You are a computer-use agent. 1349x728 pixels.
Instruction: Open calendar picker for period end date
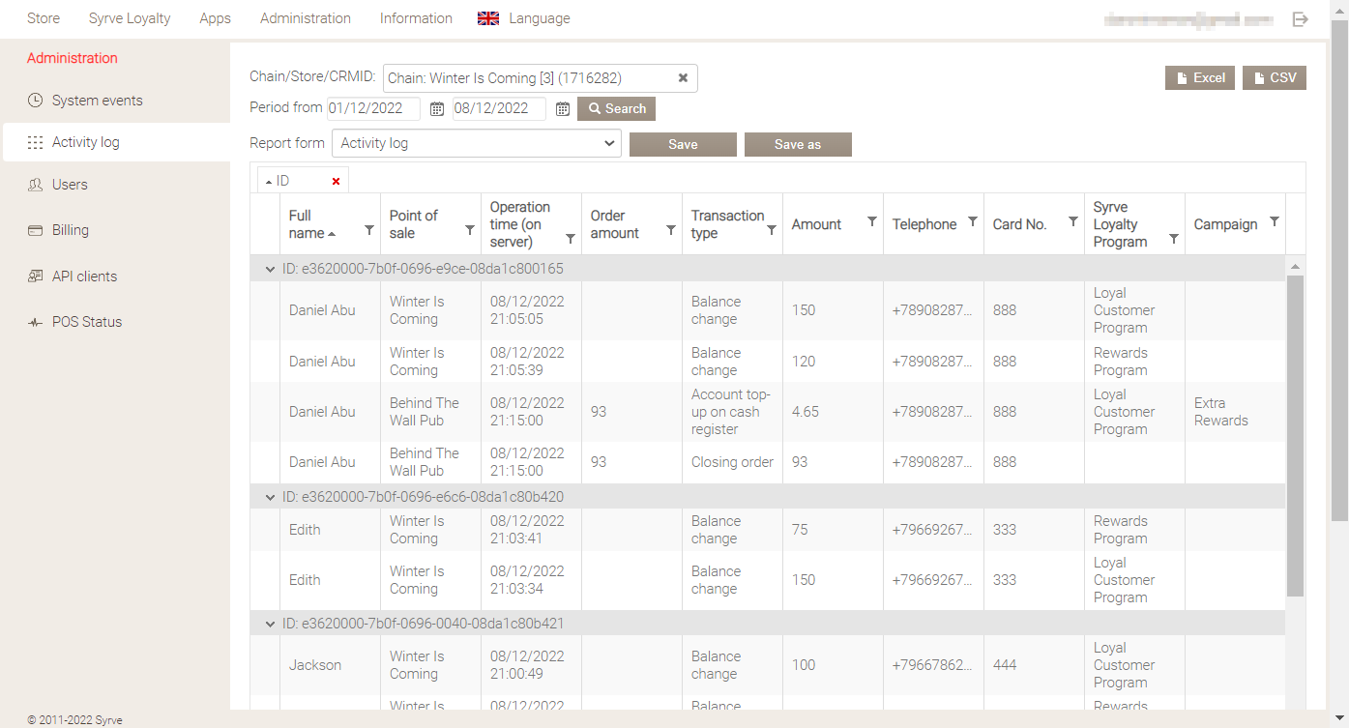tap(563, 109)
